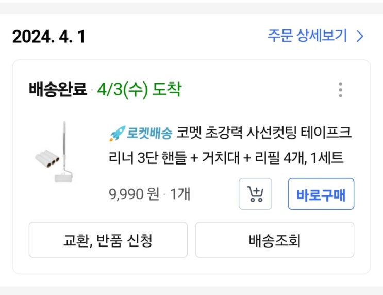
Task: Track shipment with the 배송조회 button
Action: coord(274,240)
